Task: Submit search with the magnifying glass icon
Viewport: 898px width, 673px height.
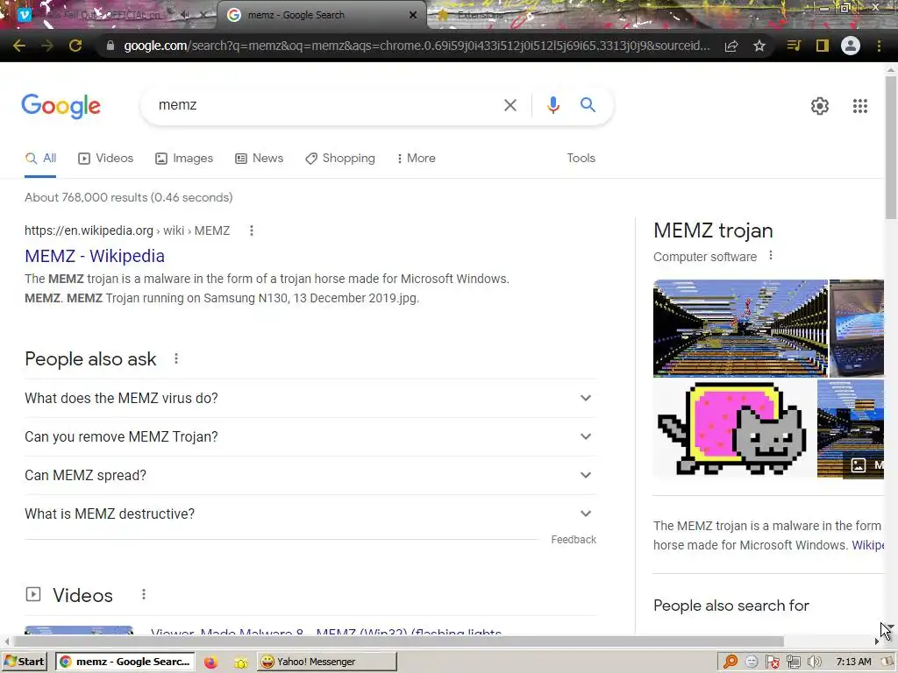Action: [x=588, y=105]
